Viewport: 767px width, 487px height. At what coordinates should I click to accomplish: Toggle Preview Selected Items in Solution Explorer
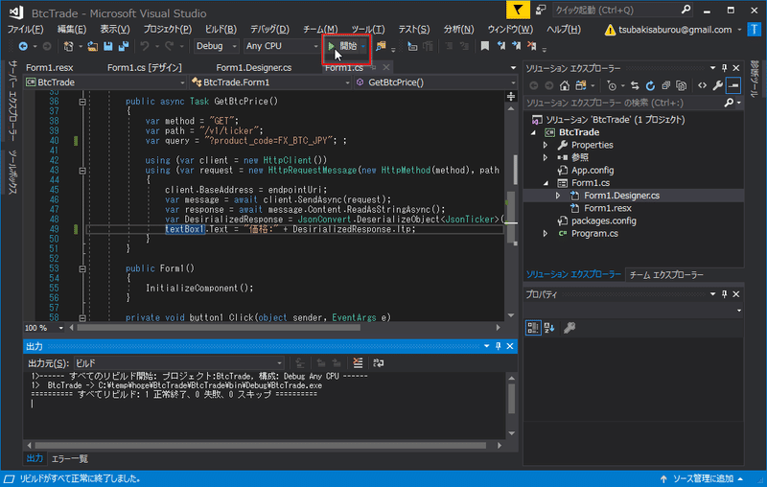tap(733, 85)
